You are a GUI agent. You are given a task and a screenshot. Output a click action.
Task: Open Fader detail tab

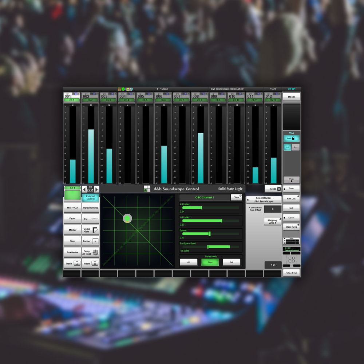[x=72, y=219]
